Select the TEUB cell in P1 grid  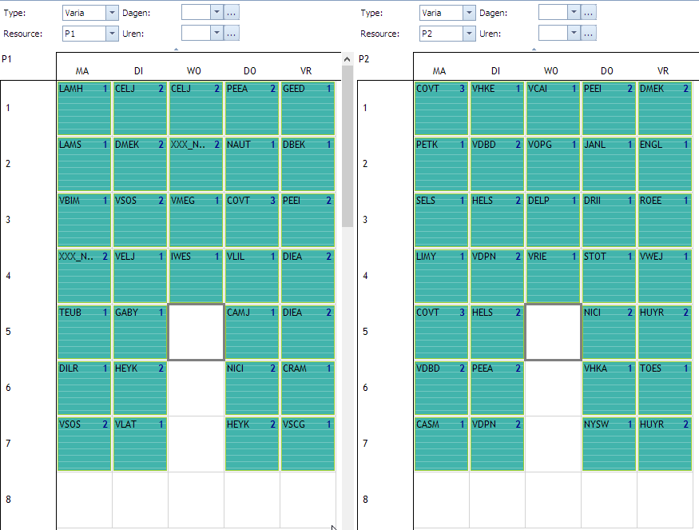click(x=84, y=332)
